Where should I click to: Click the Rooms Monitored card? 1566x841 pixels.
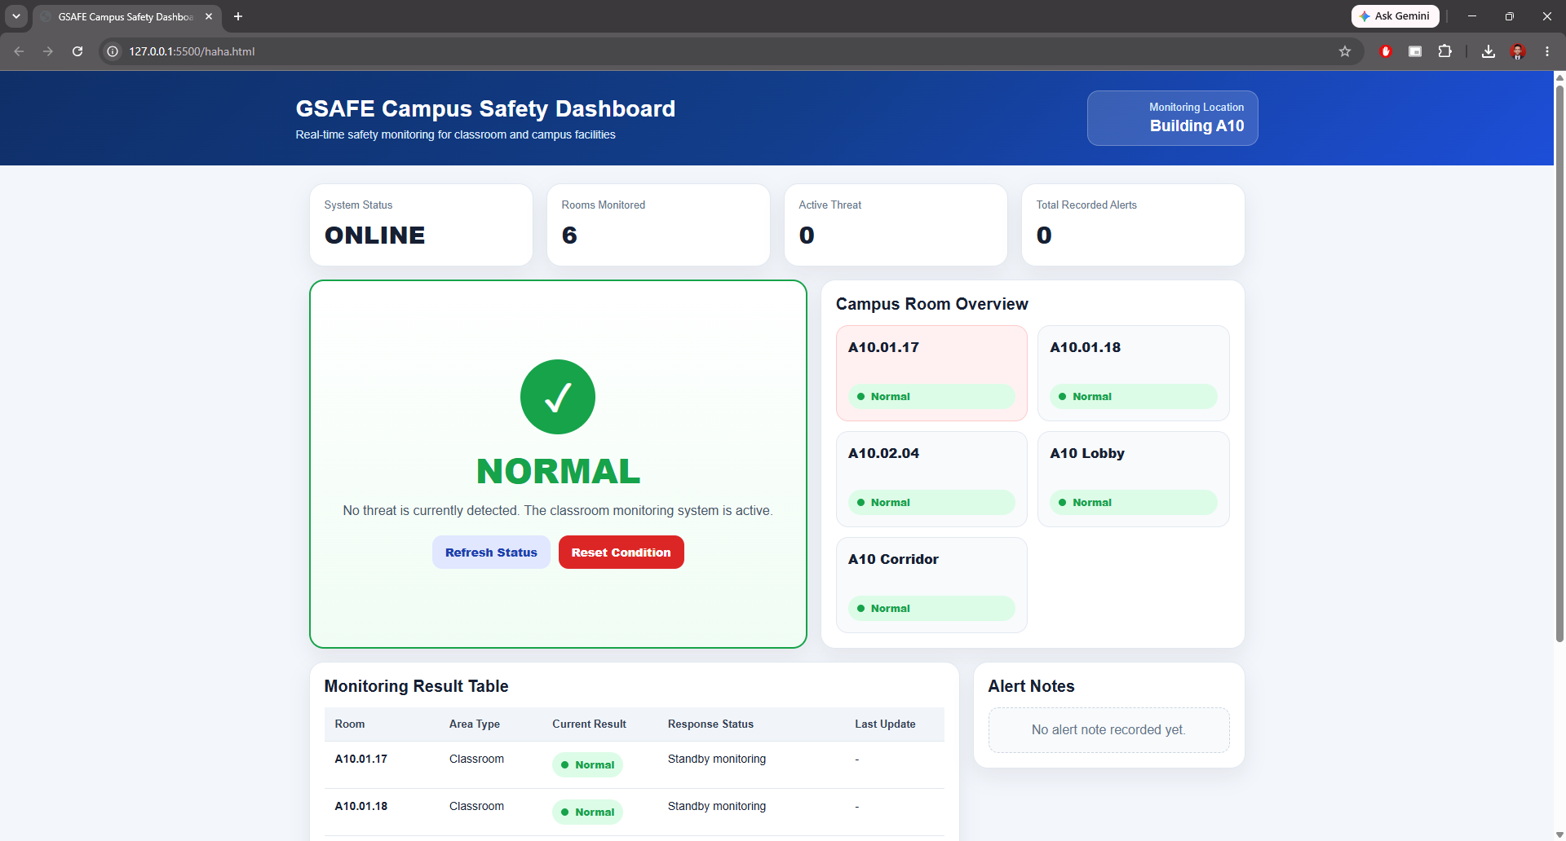tap(658, 225)
